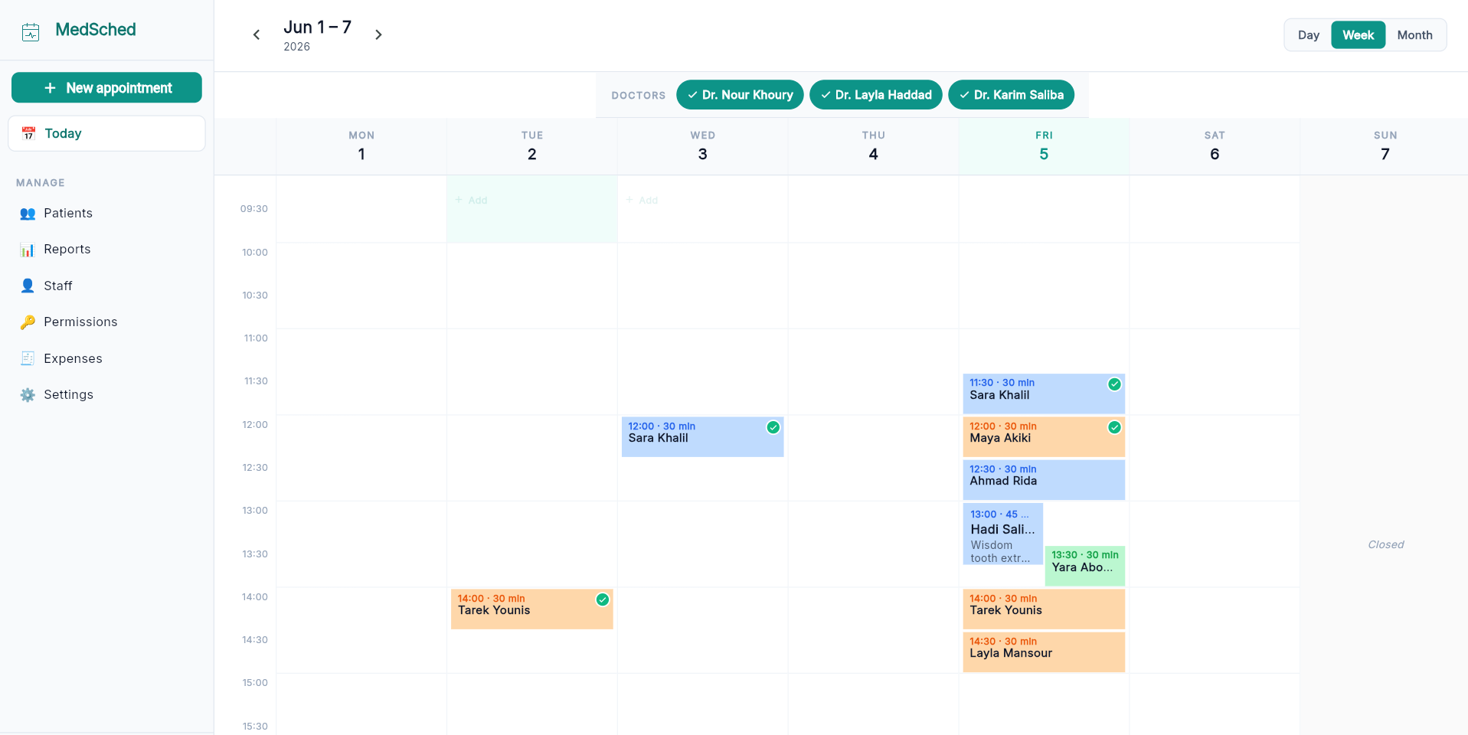Click the Staff person icon
This screenshot has width=1468, height=735.
pos(28,286)
